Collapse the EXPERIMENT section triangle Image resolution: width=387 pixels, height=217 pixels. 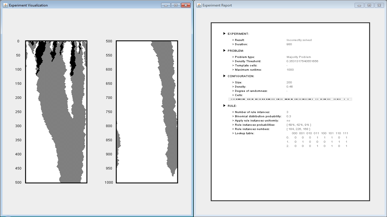pos(225,34)
